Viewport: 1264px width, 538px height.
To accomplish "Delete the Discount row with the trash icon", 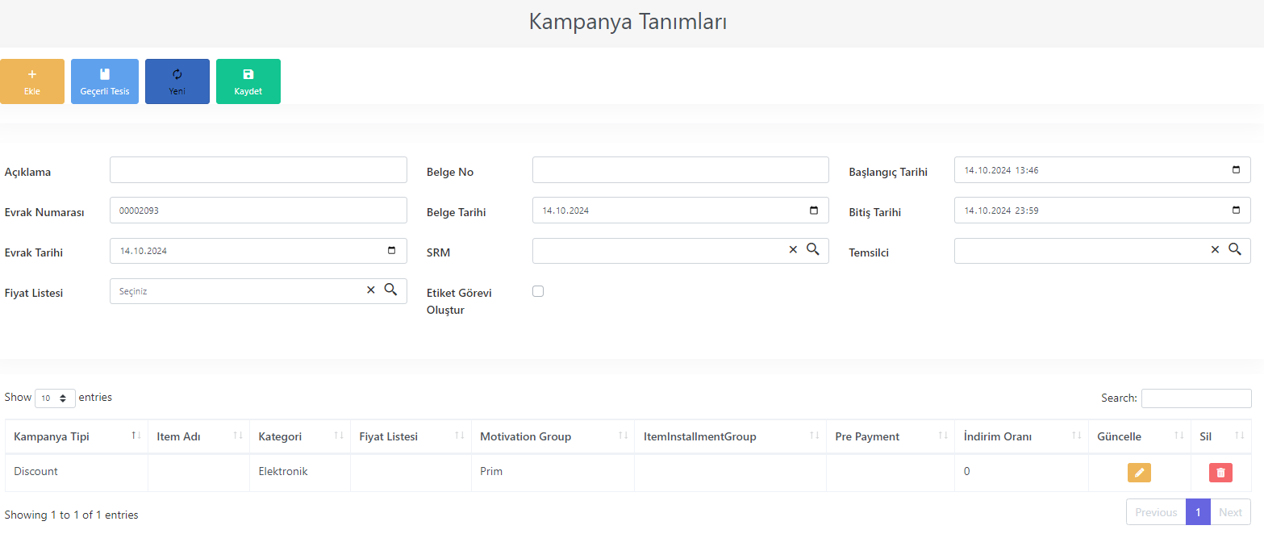I will 1220,473.
